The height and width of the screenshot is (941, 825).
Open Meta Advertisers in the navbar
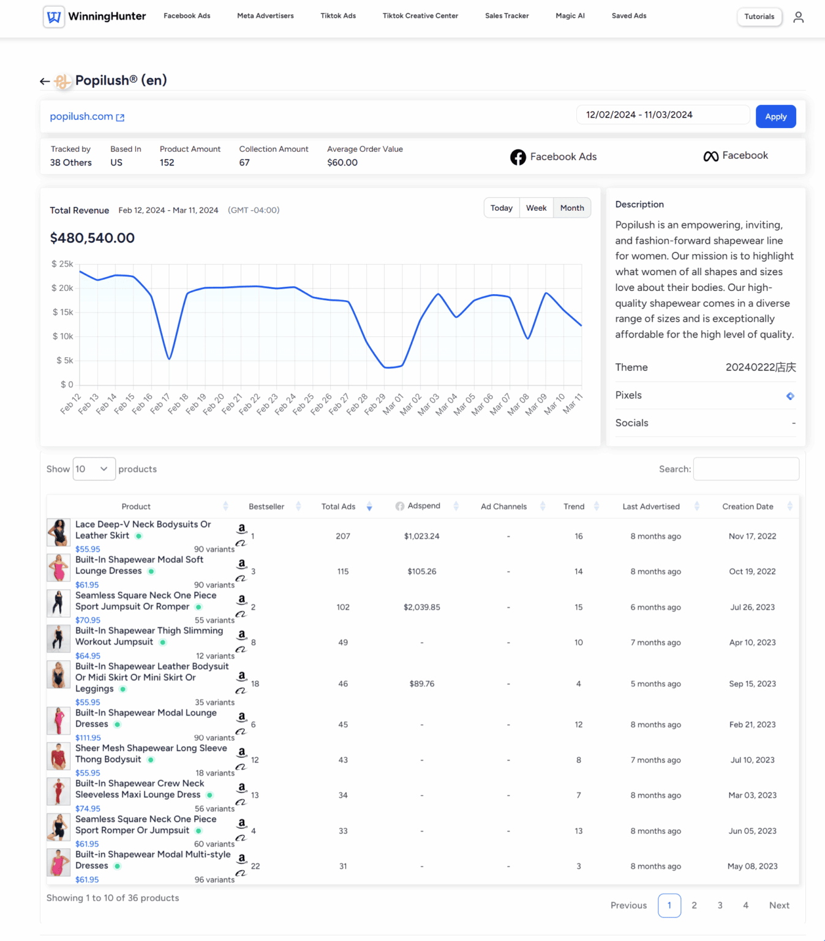pos(265,16)
